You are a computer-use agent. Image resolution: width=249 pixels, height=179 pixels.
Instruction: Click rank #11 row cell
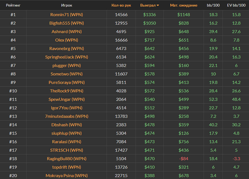click(x=13, y=99)
